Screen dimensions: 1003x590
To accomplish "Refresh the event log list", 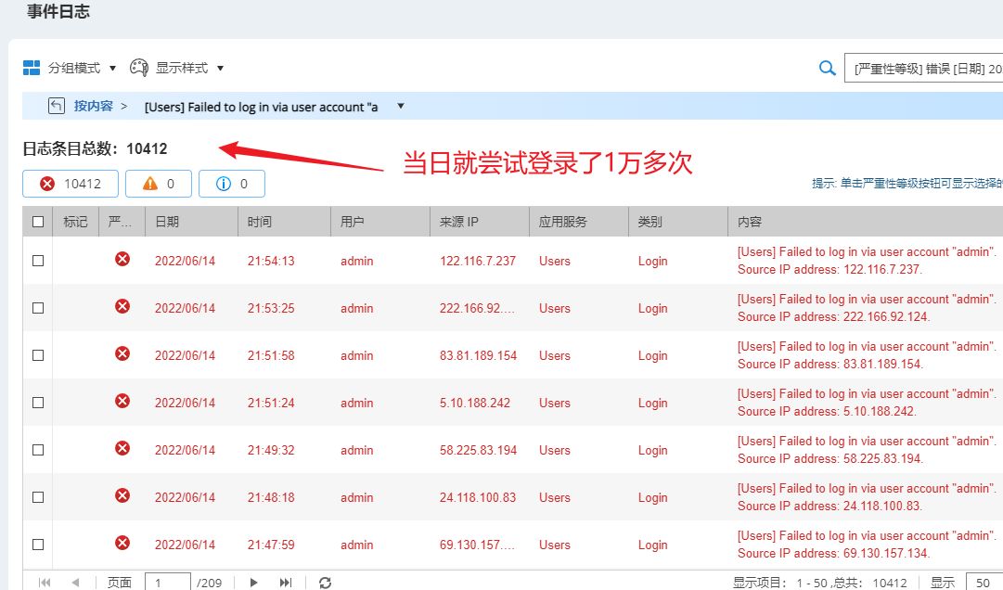I will point(325,583).
